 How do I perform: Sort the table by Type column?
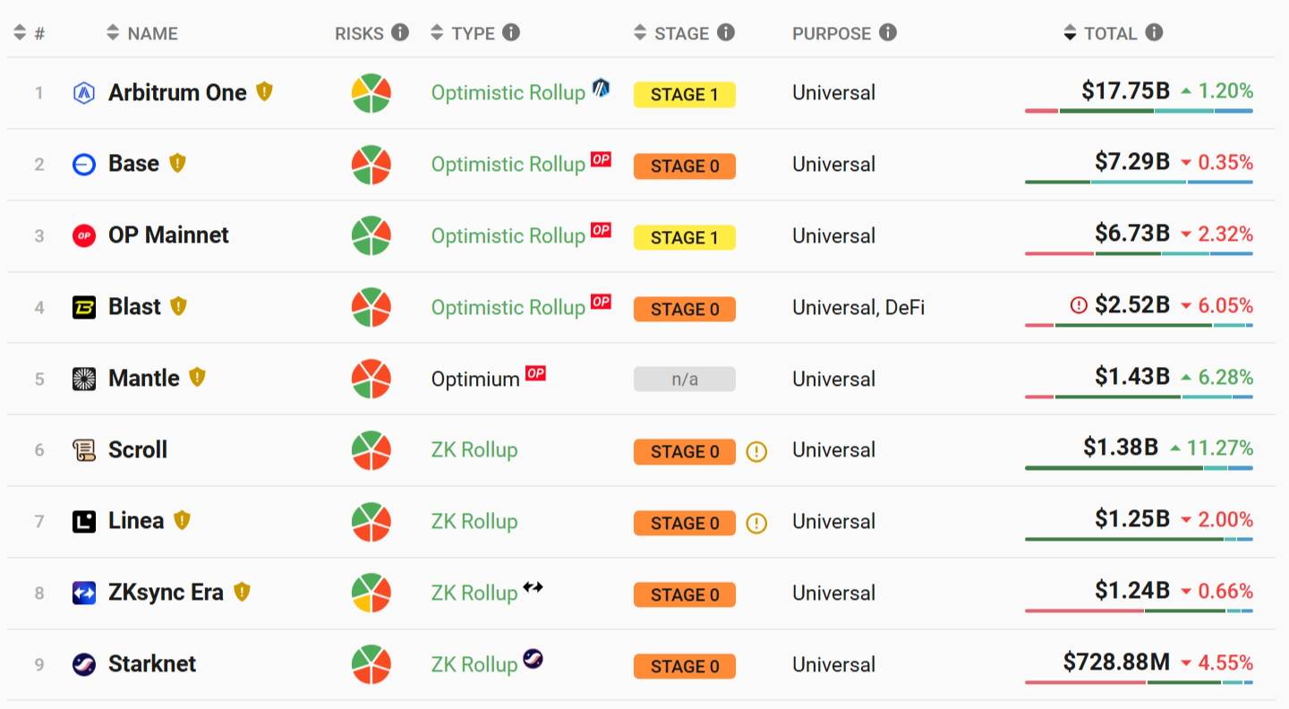463,33
